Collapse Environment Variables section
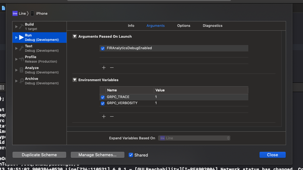303x170 pixels. coord(75,80)
